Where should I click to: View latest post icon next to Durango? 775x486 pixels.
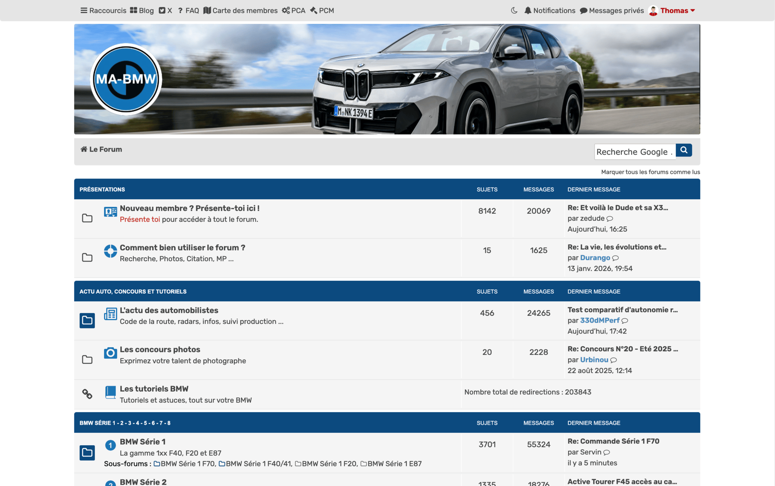pyautogui.click(x=616, y=258)
